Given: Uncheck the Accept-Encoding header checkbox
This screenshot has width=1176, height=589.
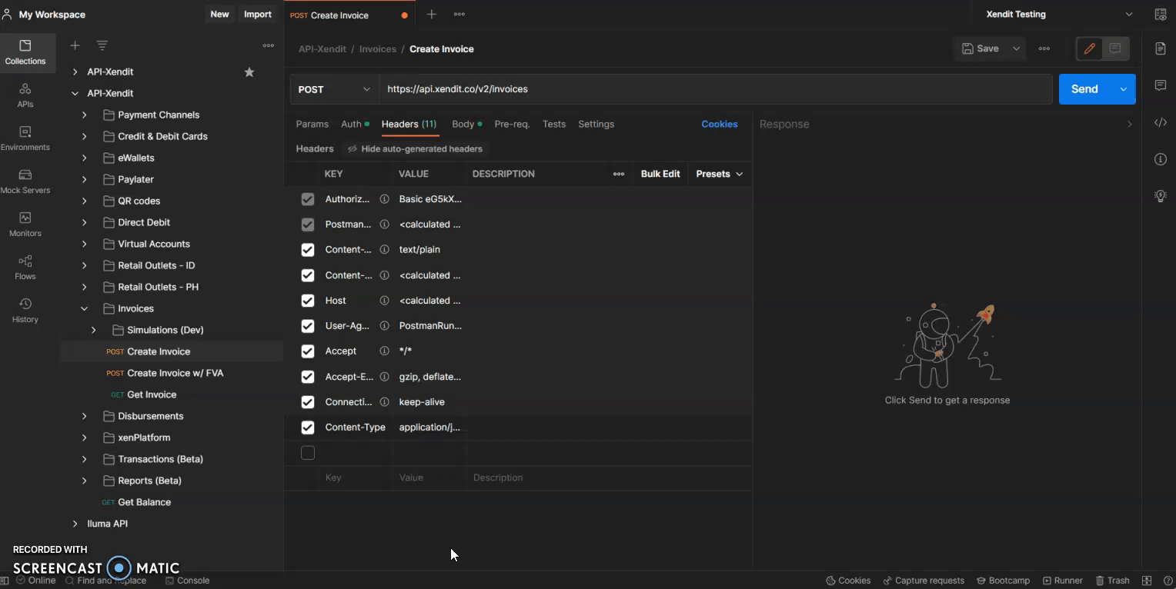Looking at the screenshot, I should (308, 377).
